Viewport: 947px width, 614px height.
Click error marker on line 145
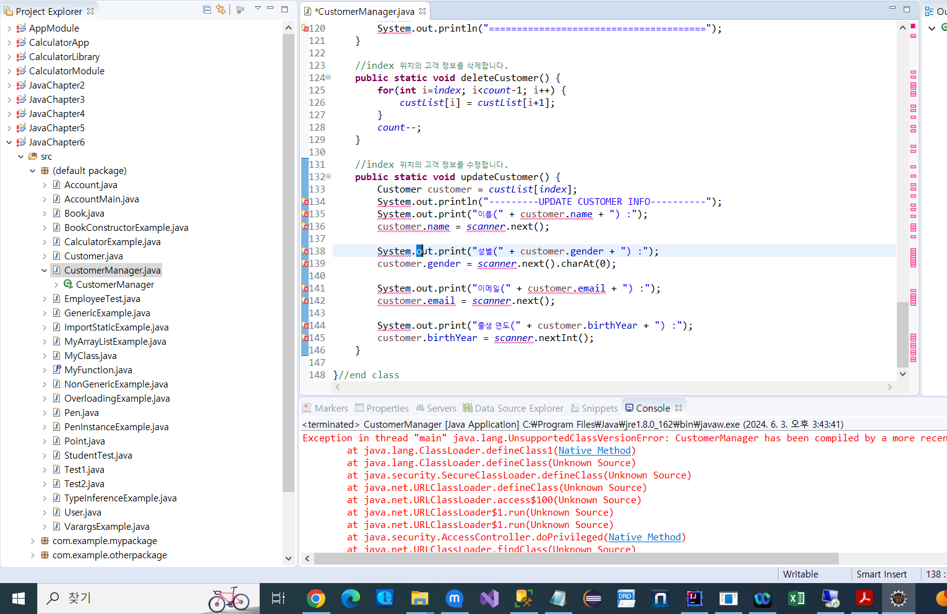(305, 338)
